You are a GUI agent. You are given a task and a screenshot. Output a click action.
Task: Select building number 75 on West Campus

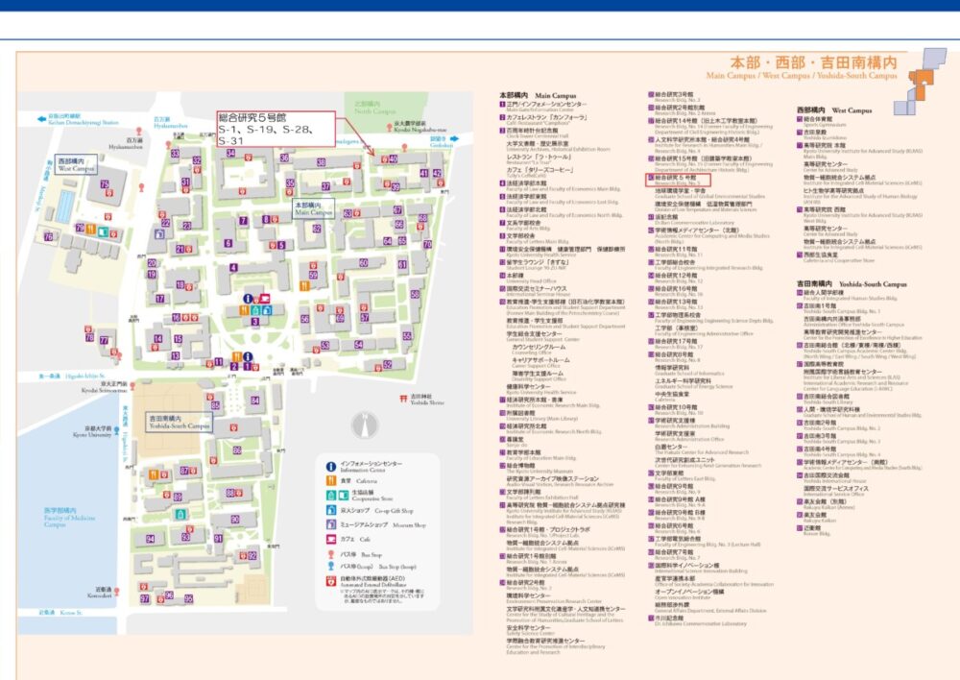pyautogui.click(x=105, y=183)
